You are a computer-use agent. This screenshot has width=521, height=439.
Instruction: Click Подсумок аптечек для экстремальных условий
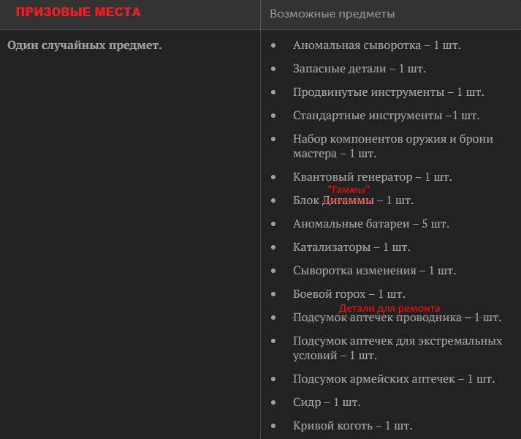click(398, 348)
